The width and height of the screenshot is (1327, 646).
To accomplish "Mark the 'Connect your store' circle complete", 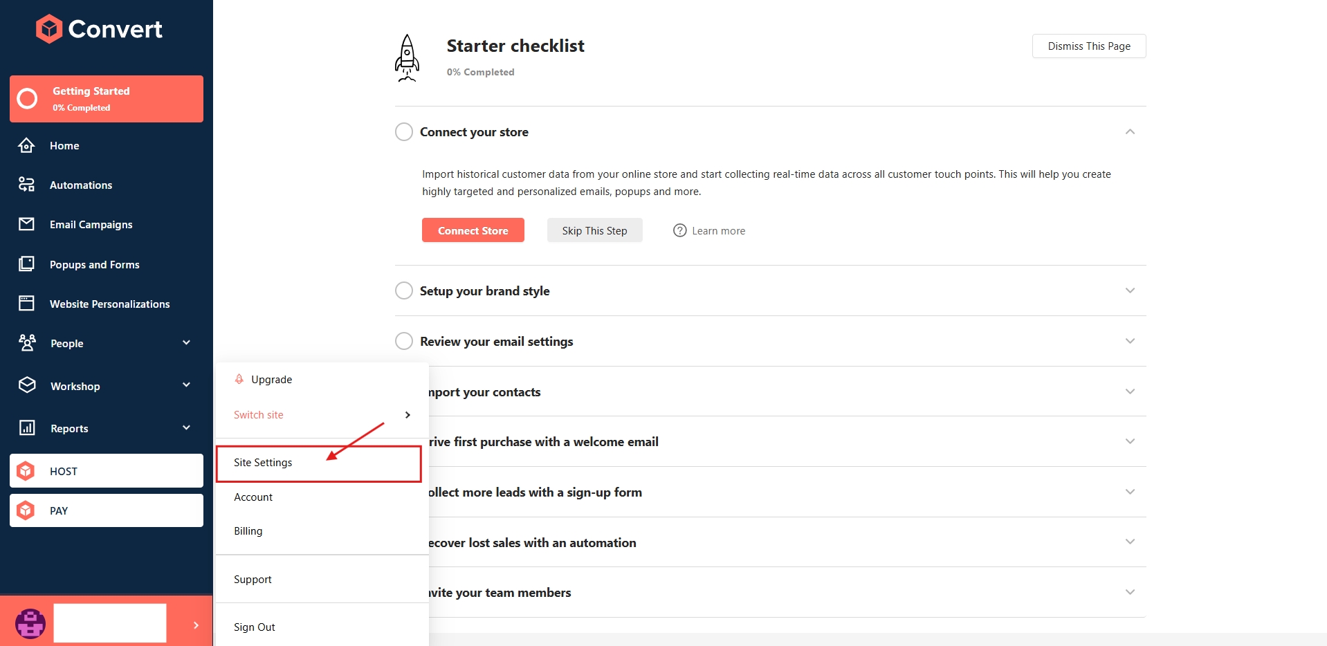I will click(404, 131).
